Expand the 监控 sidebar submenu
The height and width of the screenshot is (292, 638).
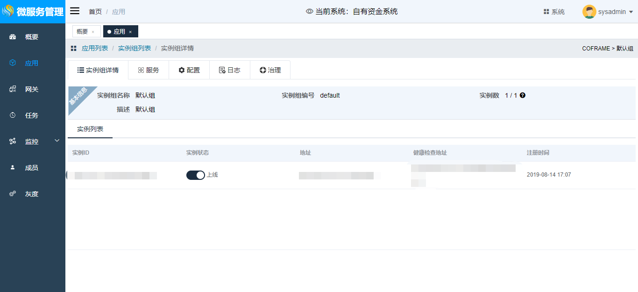[57, 141]
